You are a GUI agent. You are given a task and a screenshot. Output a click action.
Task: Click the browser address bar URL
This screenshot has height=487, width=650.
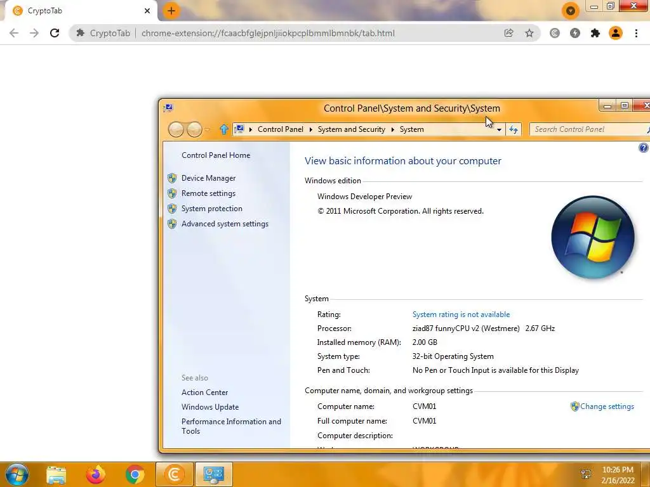[x=268, y=33]
